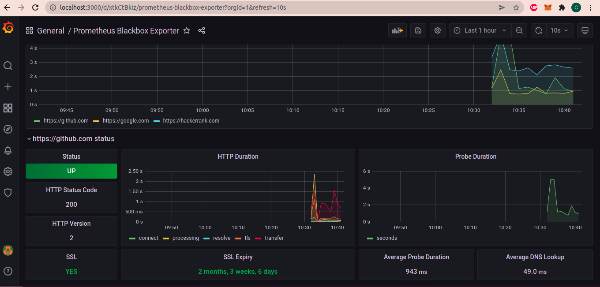
Task: Collapse the https://github.com status row
Action: click(x=71, y=138)
